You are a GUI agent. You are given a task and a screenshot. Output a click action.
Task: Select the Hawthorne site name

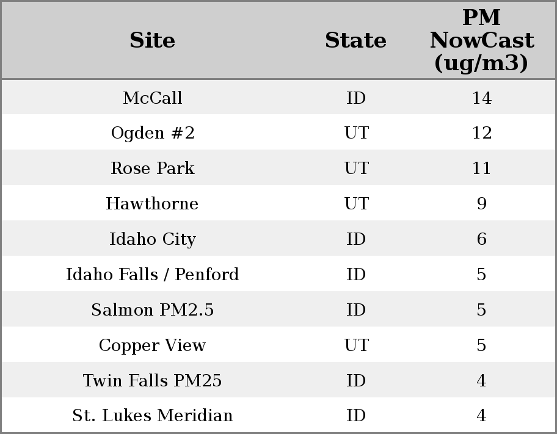point(152,204)
